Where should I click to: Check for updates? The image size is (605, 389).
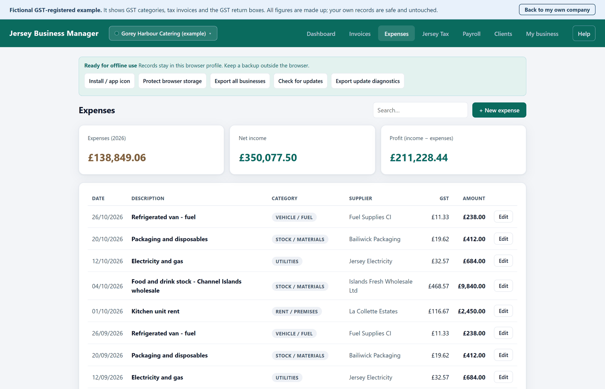point(300,81)
